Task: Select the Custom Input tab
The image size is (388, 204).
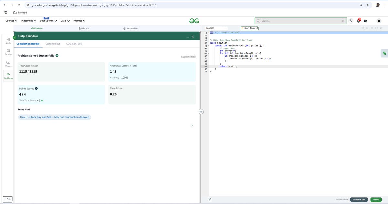Action: click(x=53, y=44)
